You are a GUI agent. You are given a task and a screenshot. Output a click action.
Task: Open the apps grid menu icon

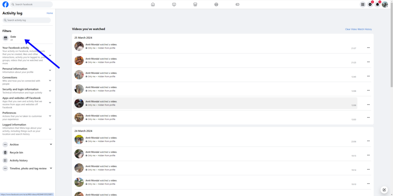[363, 5]
